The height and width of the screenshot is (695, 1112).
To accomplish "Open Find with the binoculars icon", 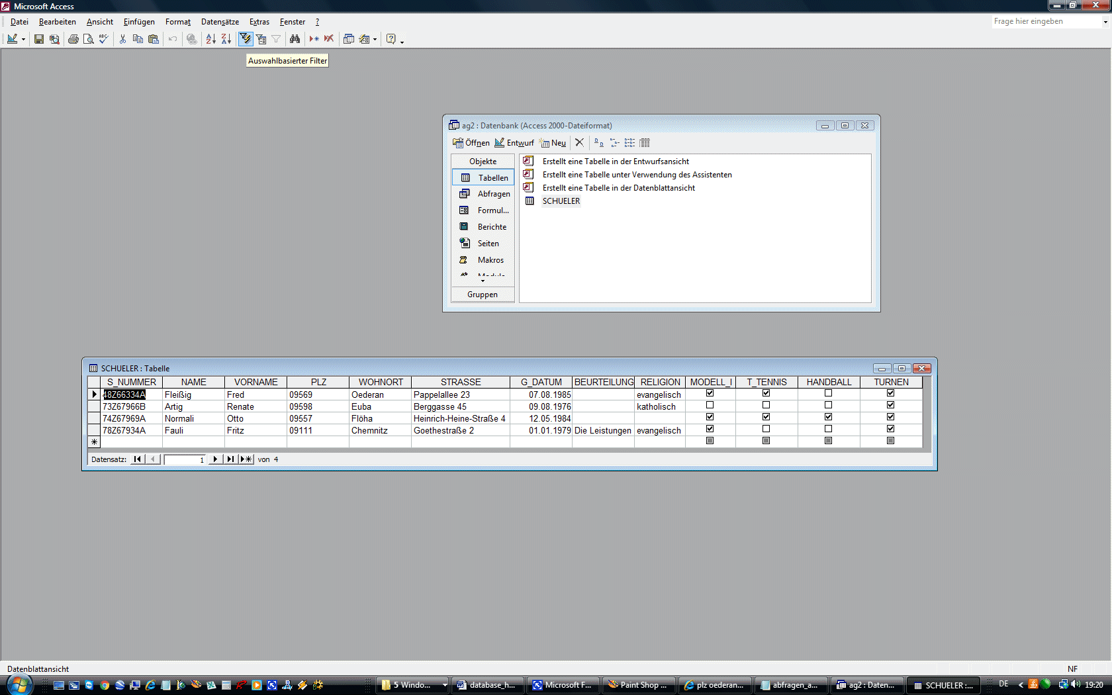I will [295, 39].
